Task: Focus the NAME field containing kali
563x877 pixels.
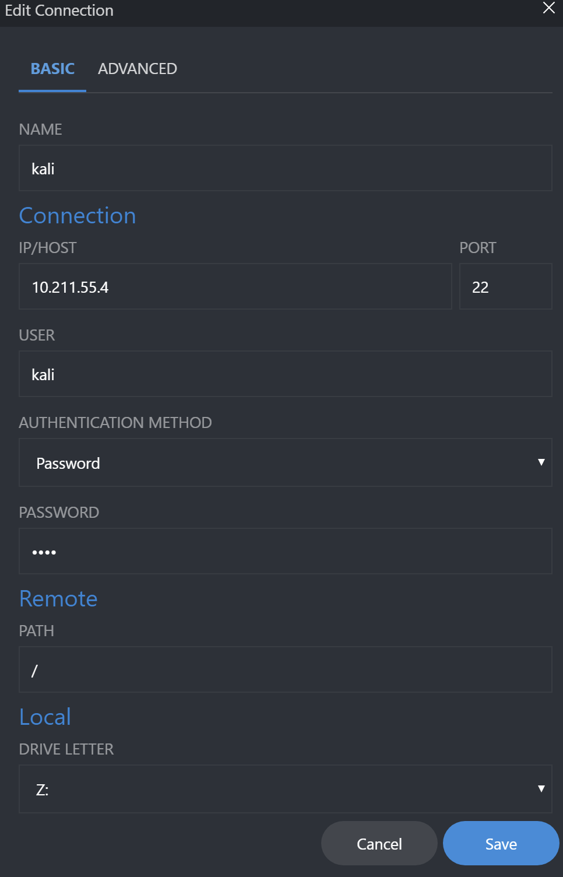Action: [x=286, y=169]
